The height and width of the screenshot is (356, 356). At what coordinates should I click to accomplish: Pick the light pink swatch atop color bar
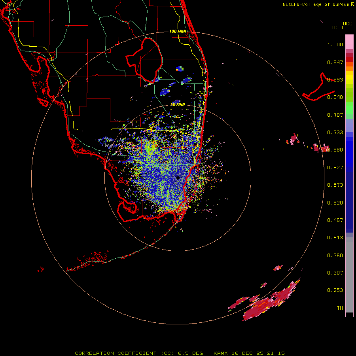pos(349,42)
